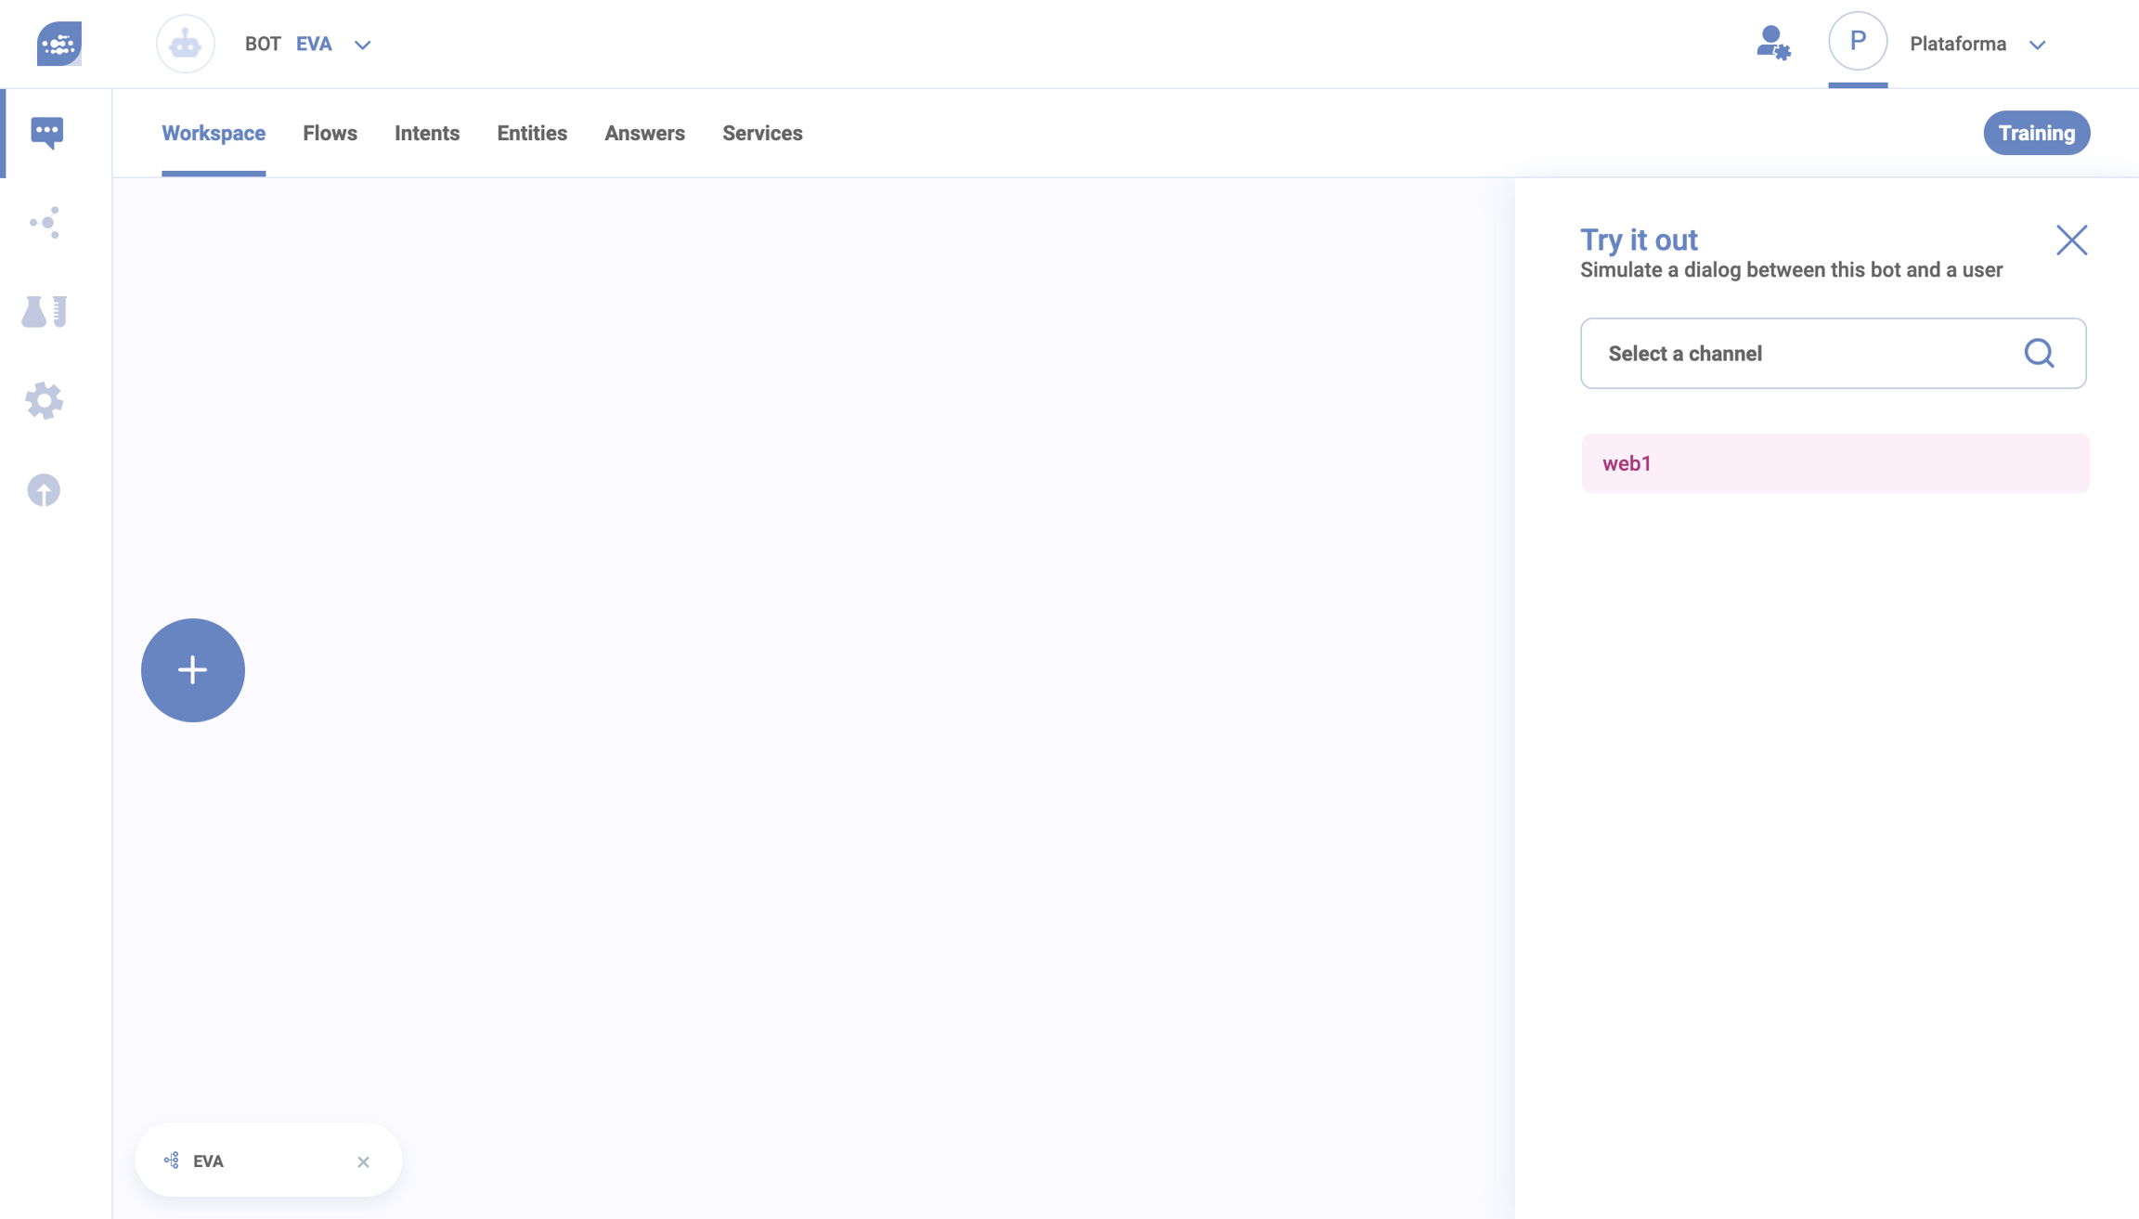Open the Entities tab

[x=531, y=133]
